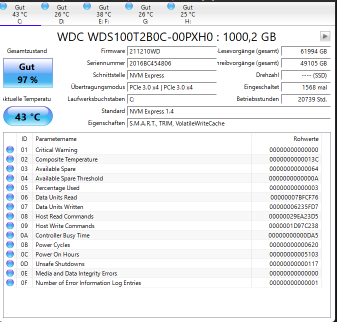
Task: Select the Unsafe Shutdowns parameter name
Action: coord(60,263)
